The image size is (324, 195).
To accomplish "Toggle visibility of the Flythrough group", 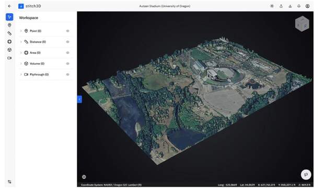I will point(67,75).
